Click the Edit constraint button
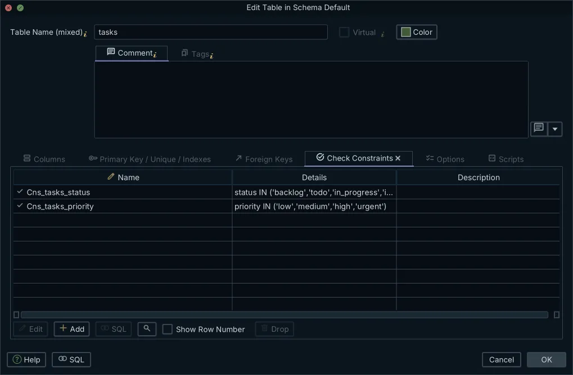Screen dimensions: 573x375 [31, 329]
